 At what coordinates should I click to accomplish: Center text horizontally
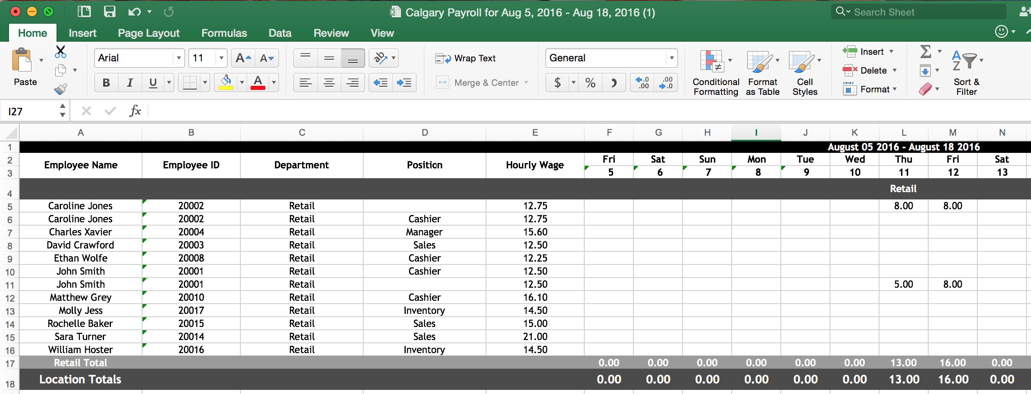(x=329, y=83)
